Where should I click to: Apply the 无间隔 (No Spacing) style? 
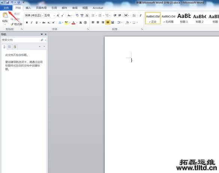click(x=168, y=18)
